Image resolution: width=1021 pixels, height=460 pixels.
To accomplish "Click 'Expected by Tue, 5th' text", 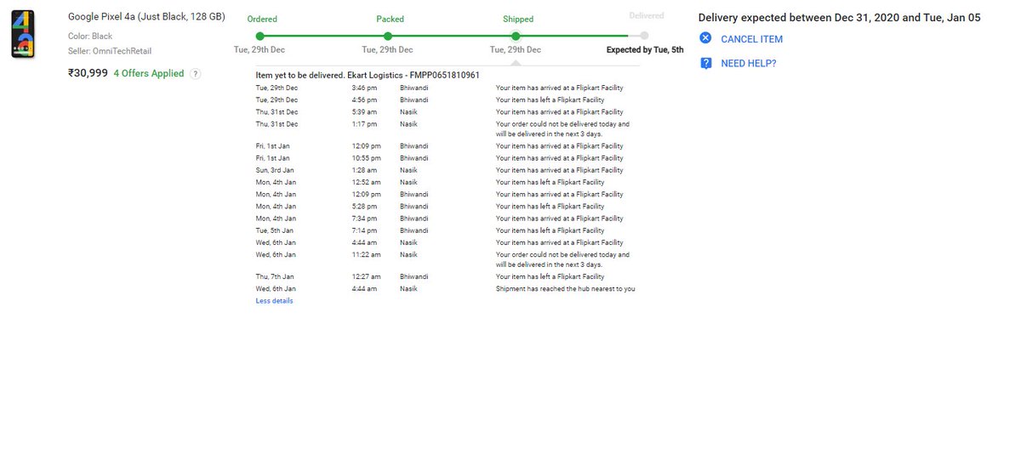I will point(645,50).
